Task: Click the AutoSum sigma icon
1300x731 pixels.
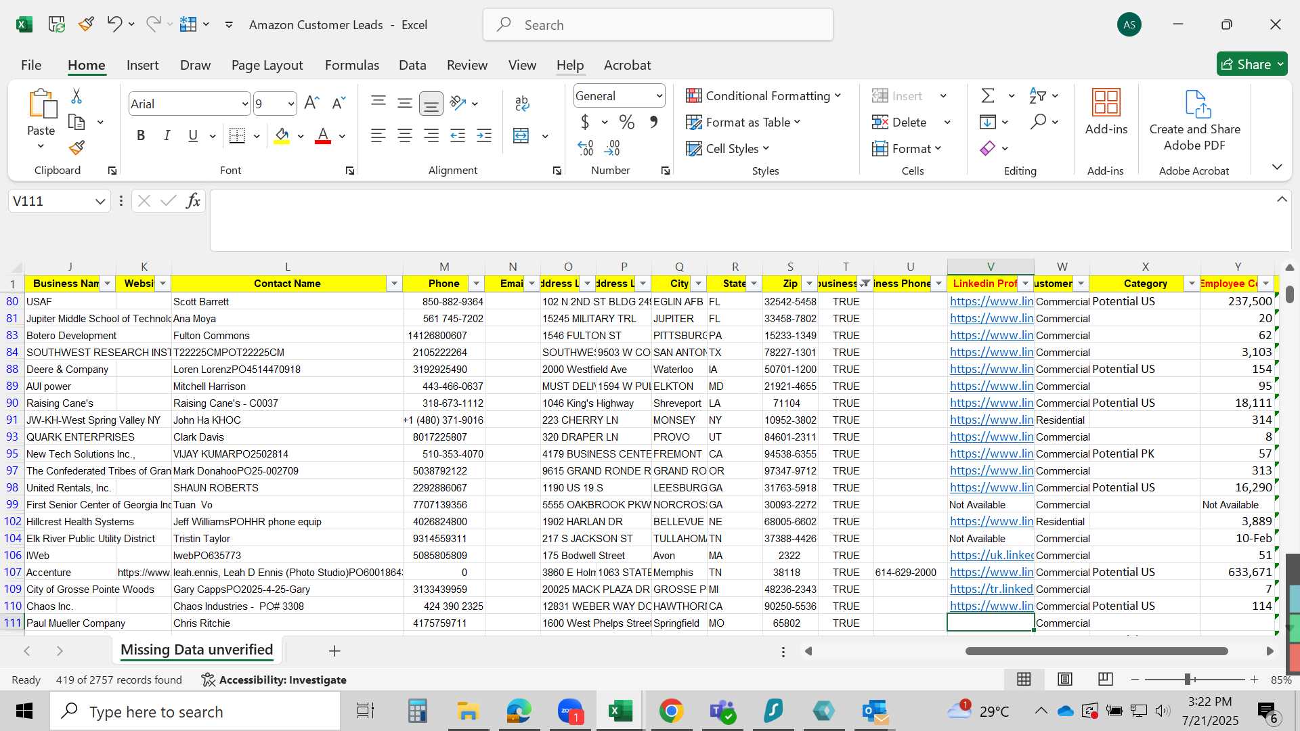Action: [x=989, y=95]
